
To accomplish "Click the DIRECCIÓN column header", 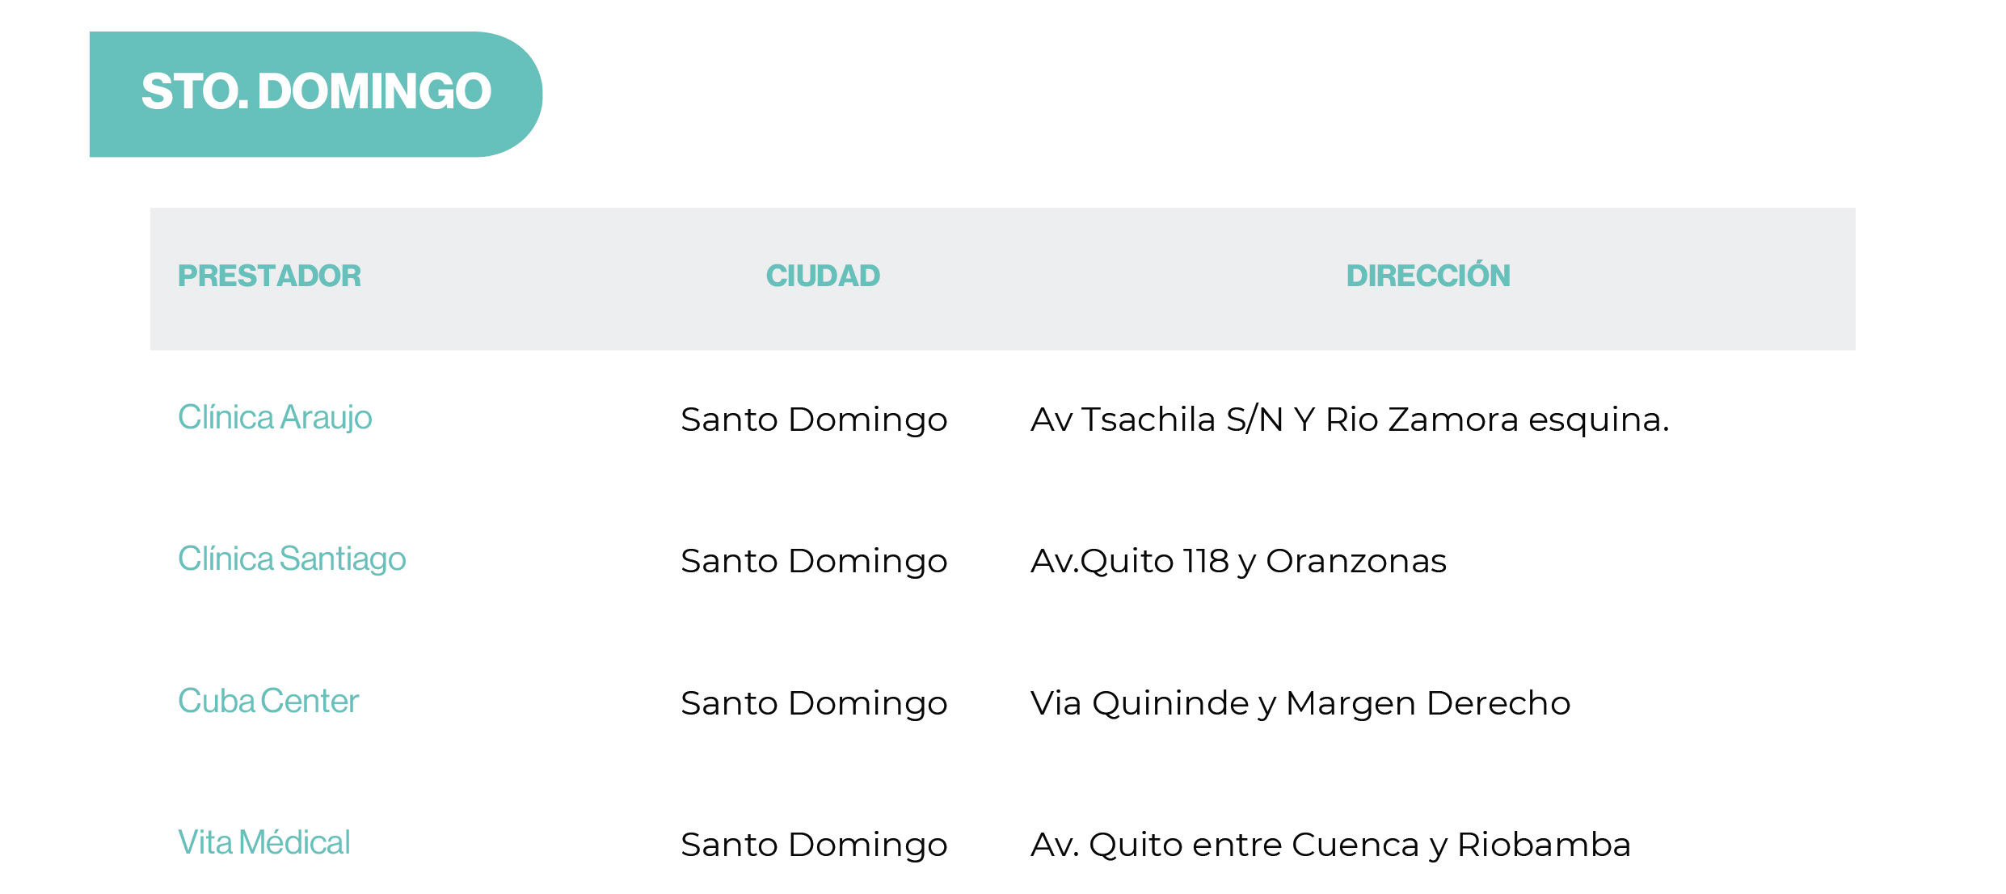I will (1428, 276).
